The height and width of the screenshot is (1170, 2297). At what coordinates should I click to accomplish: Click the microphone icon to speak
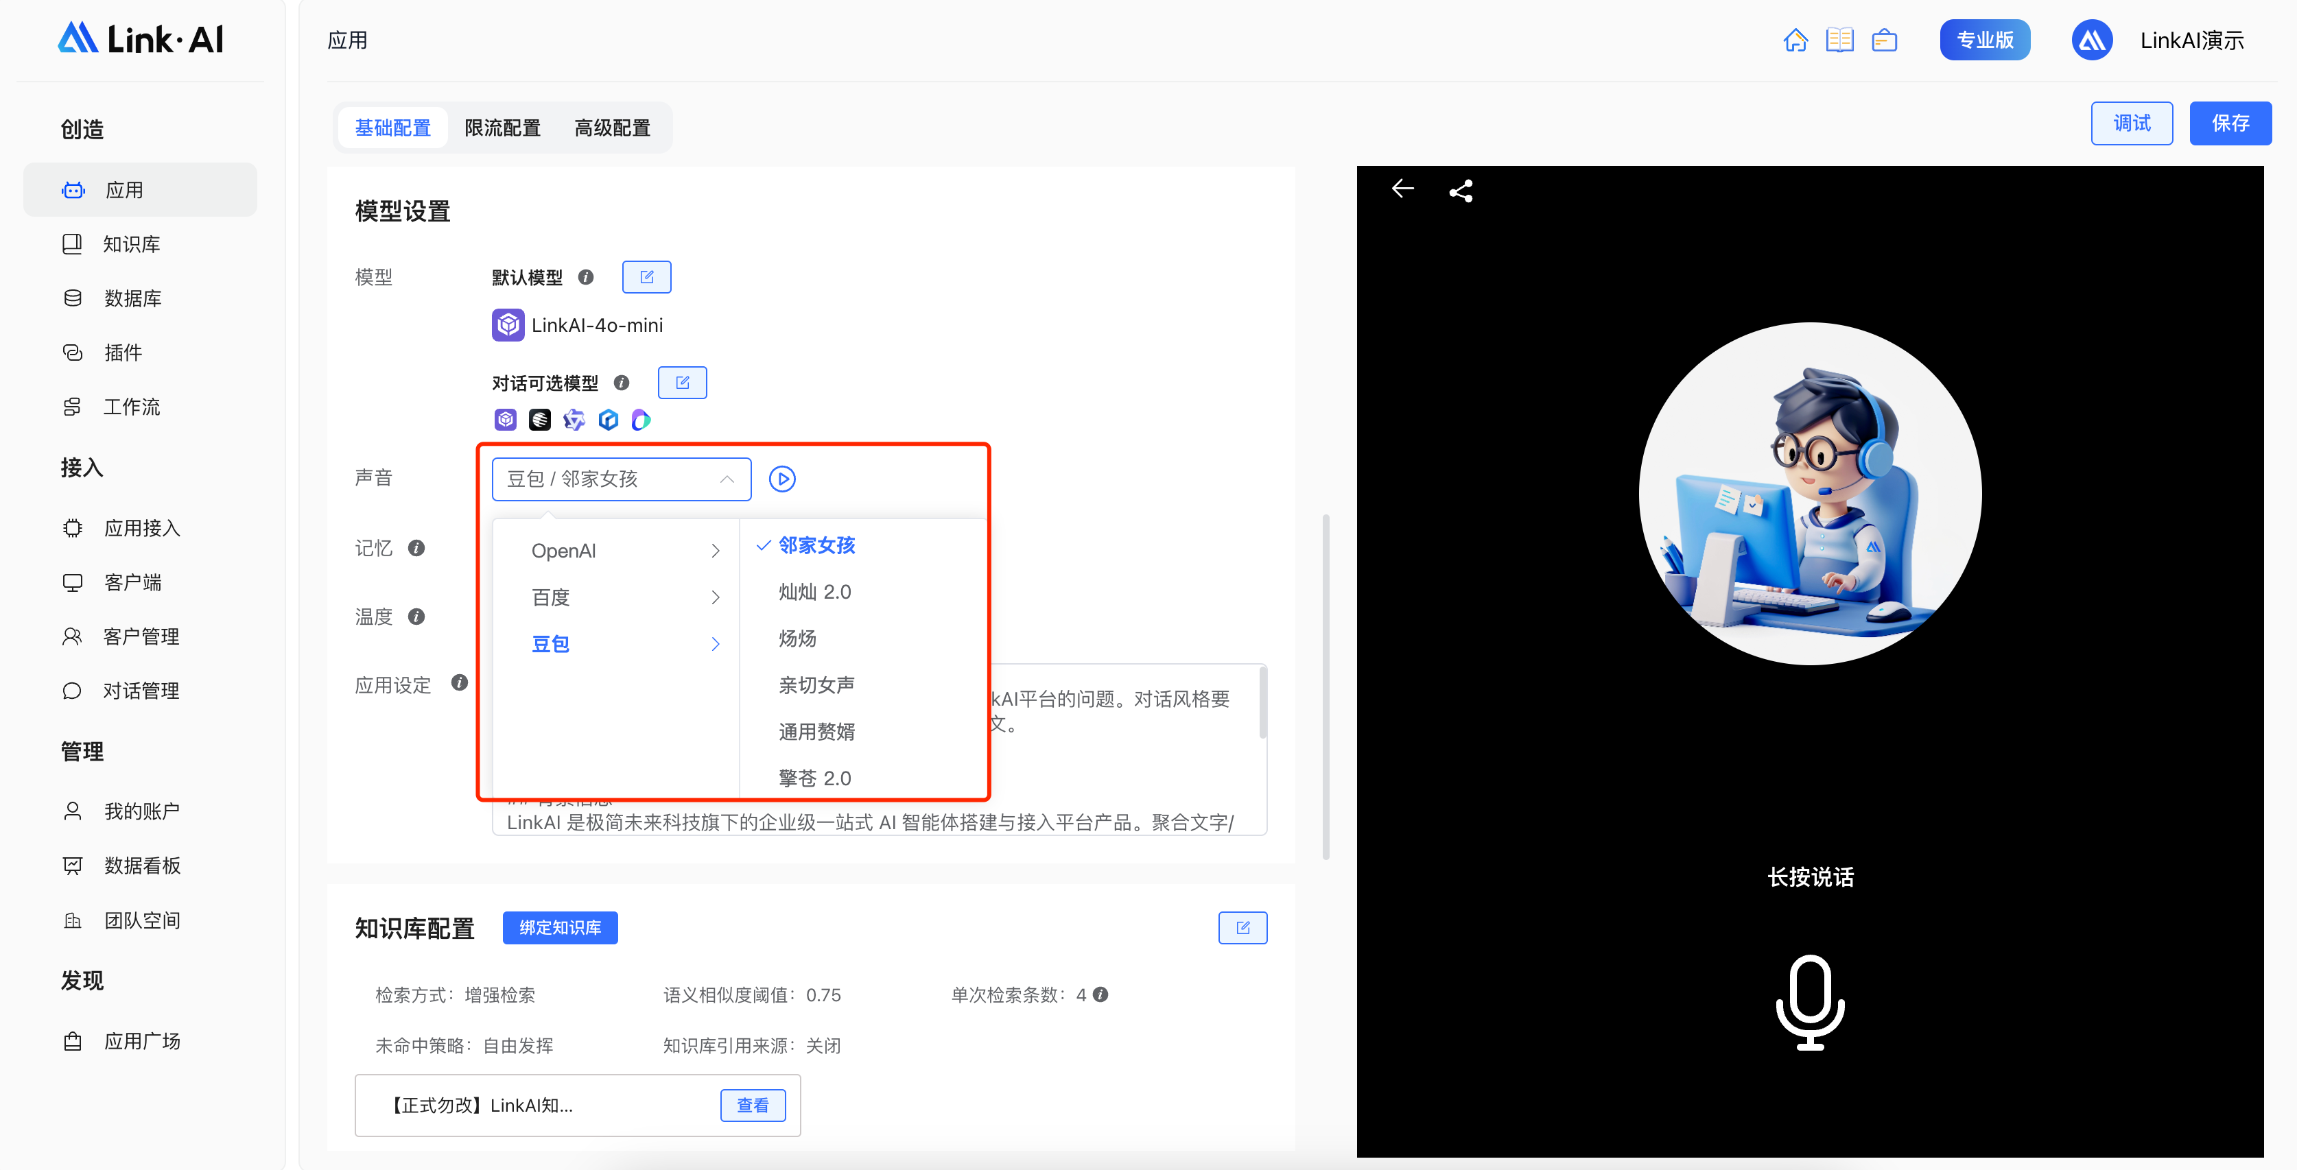coord(1810,1001)
